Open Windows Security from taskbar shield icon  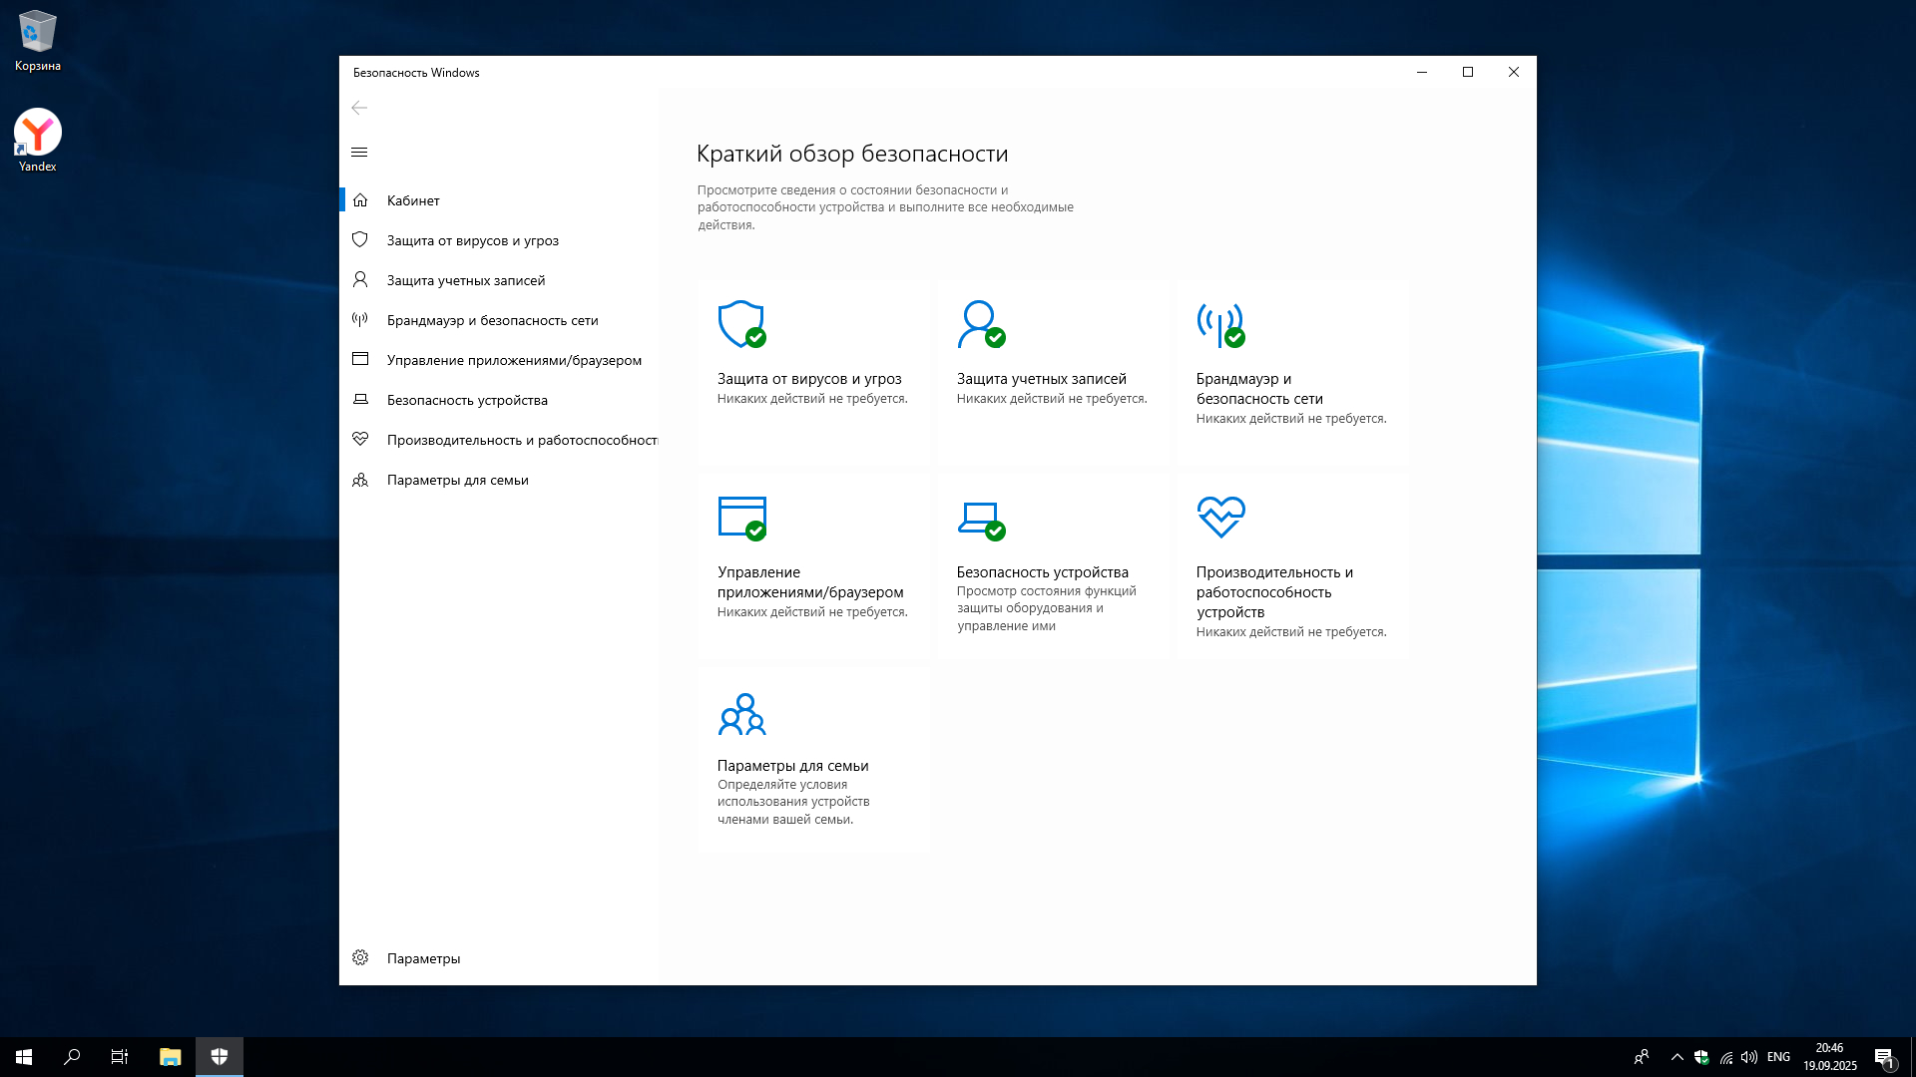[x=220, y=1057]
